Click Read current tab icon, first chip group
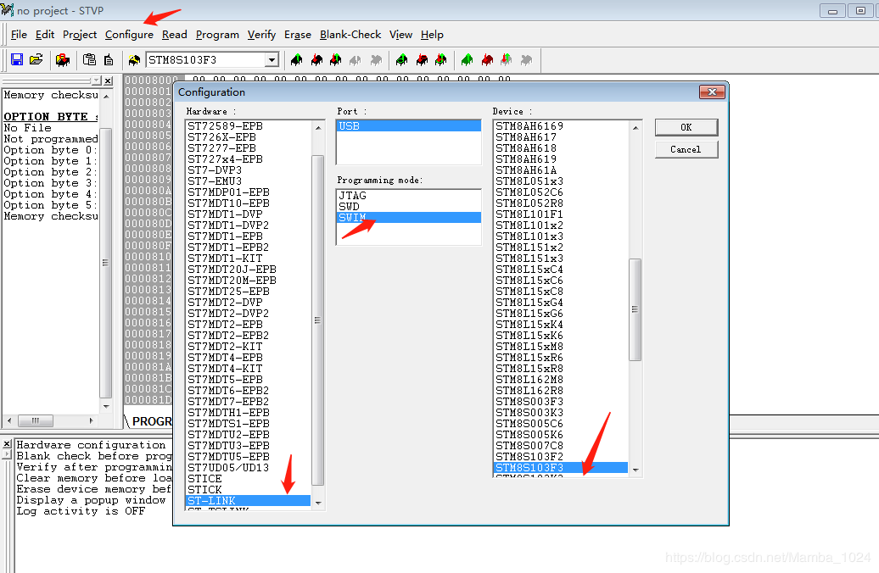Image resolution: width=879 pixels, height=573 pixels. tap(297, 60)
